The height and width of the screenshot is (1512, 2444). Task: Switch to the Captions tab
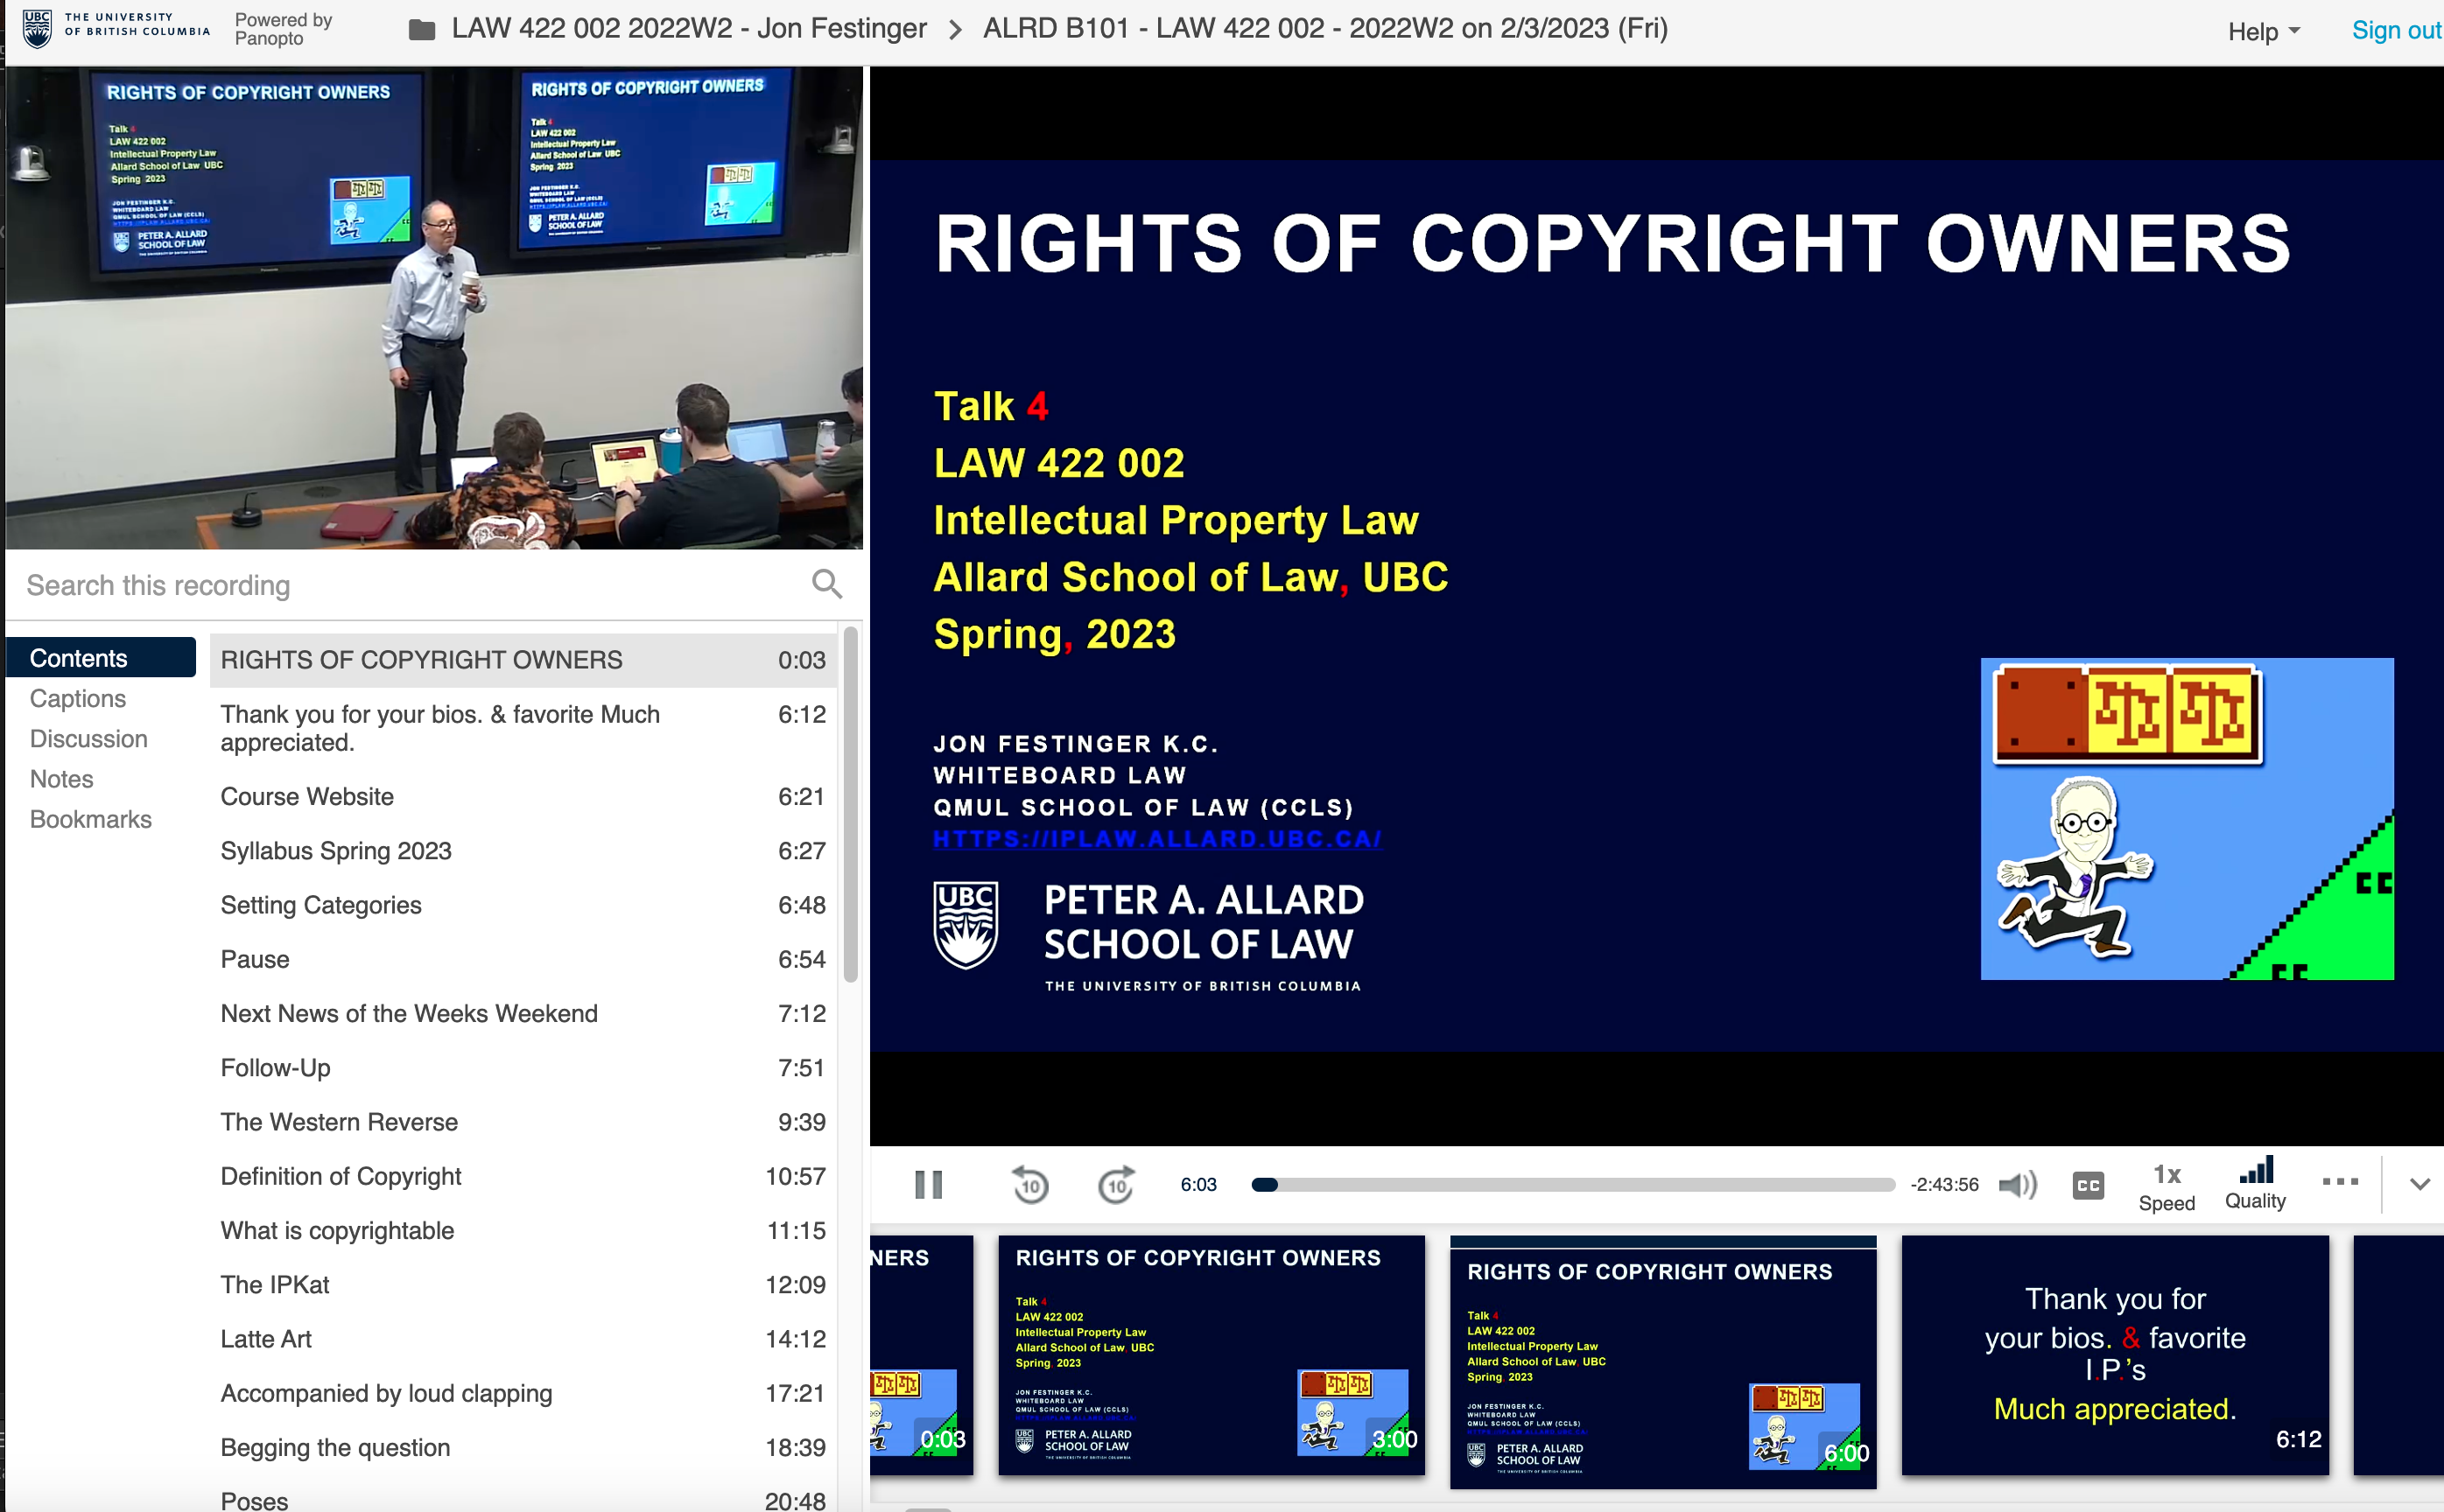pos(78,698)
